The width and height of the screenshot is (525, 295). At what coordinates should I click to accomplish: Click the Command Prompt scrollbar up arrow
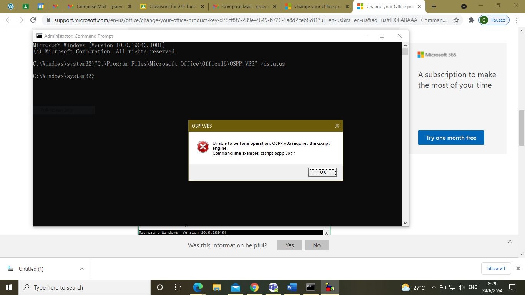click(x=405, y=45)
